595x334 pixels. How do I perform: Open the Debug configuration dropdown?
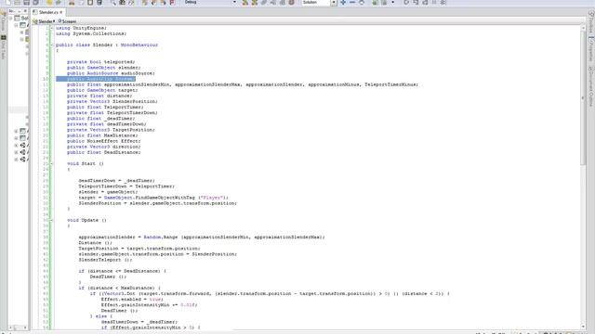[x=210, y=2]
